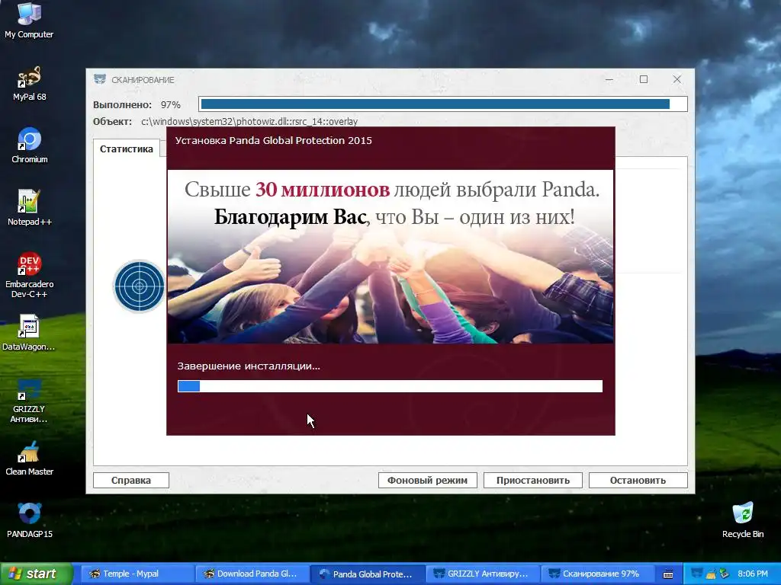The image size is (781, 585).
Task: Launch the MyPal 68 browser icon
Action: (x=29, y=83)
